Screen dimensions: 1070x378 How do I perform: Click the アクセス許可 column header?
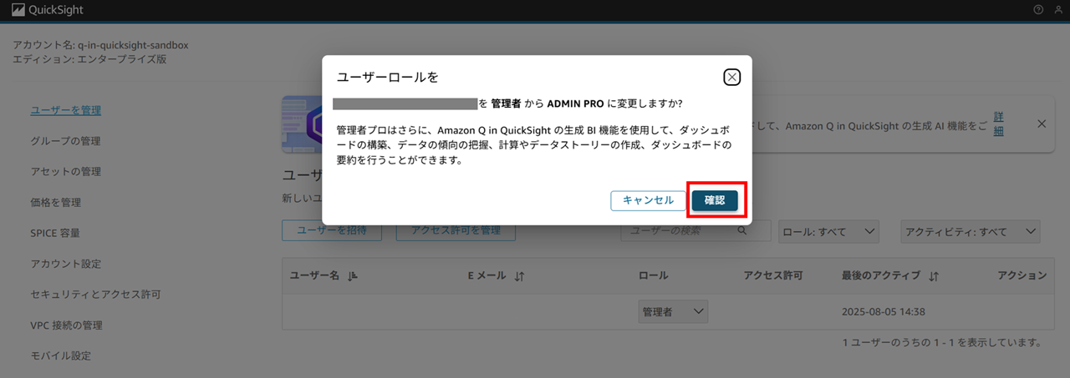[x=773, y=275]
